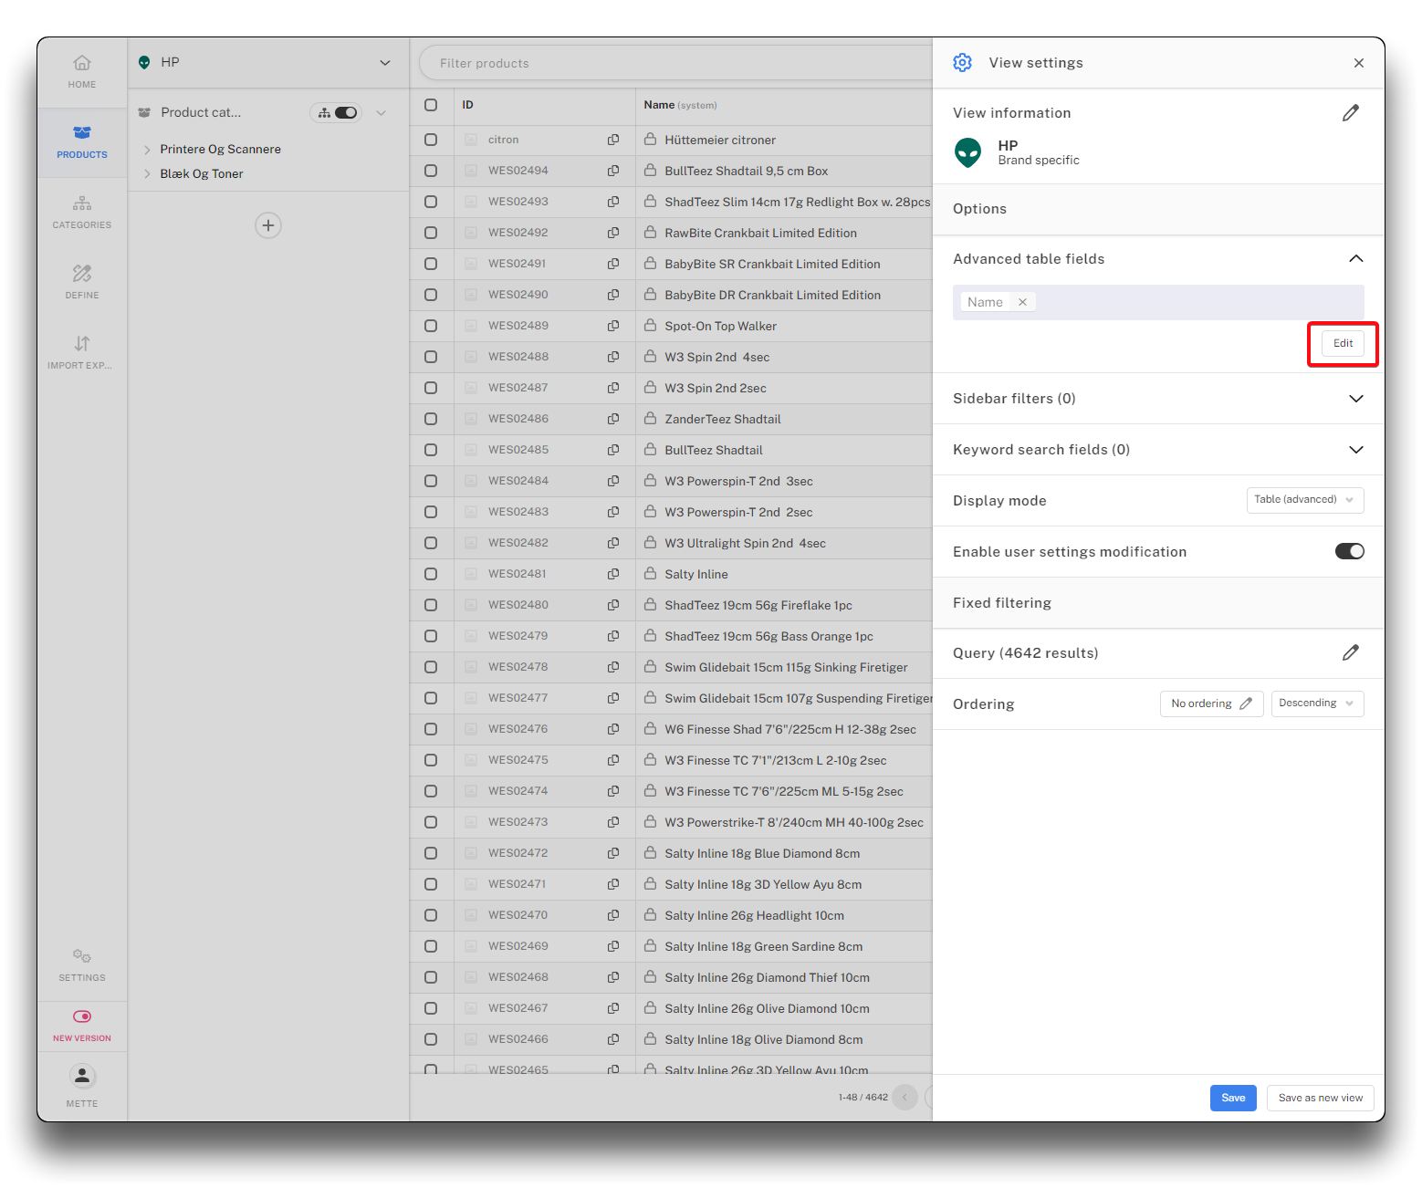Screen dimensions: 1422x1188
Task: Remove the Name field tag
Action: 1022,302
